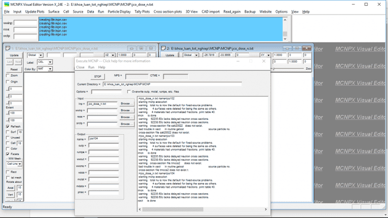Open Run menu in Execute MCNP dialog
This screenshot has width=388, height=218.
pos(91,67)
